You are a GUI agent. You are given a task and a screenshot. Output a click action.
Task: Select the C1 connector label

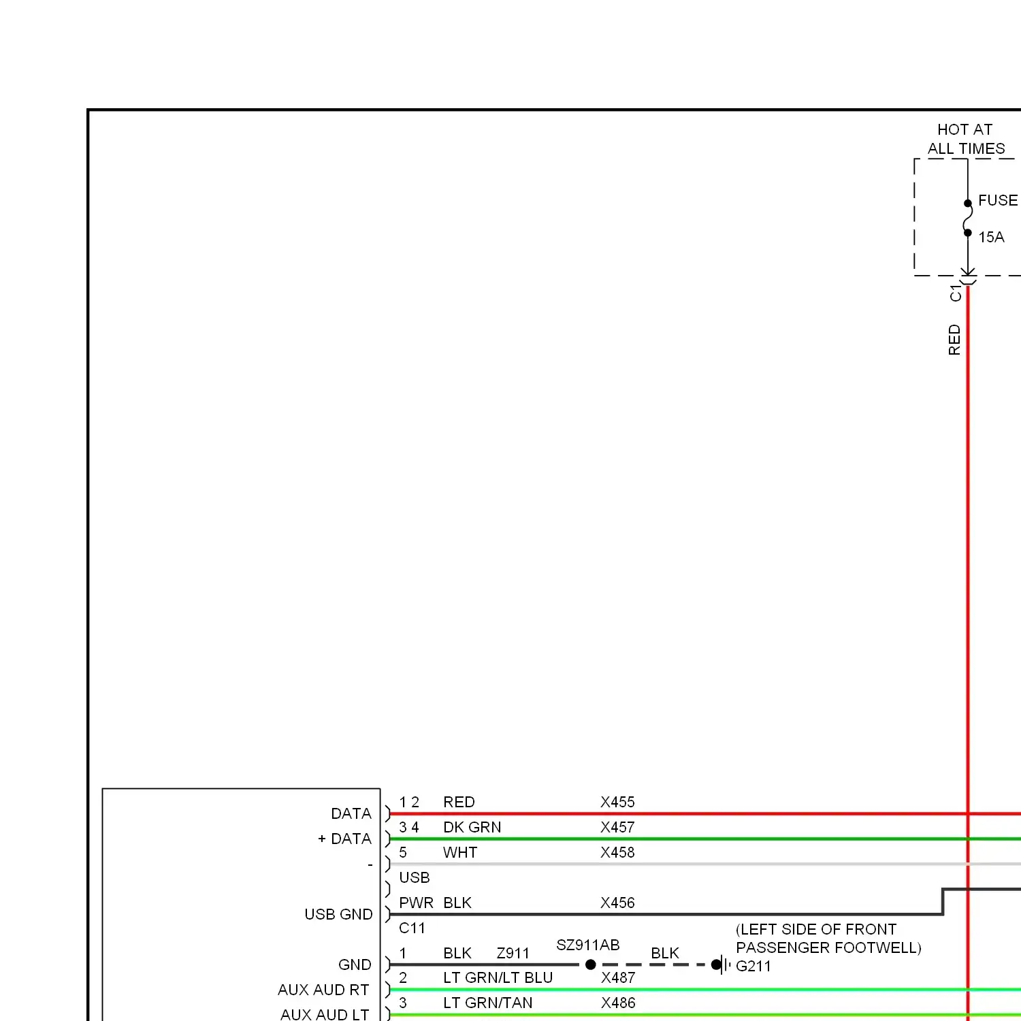[956, 293]
